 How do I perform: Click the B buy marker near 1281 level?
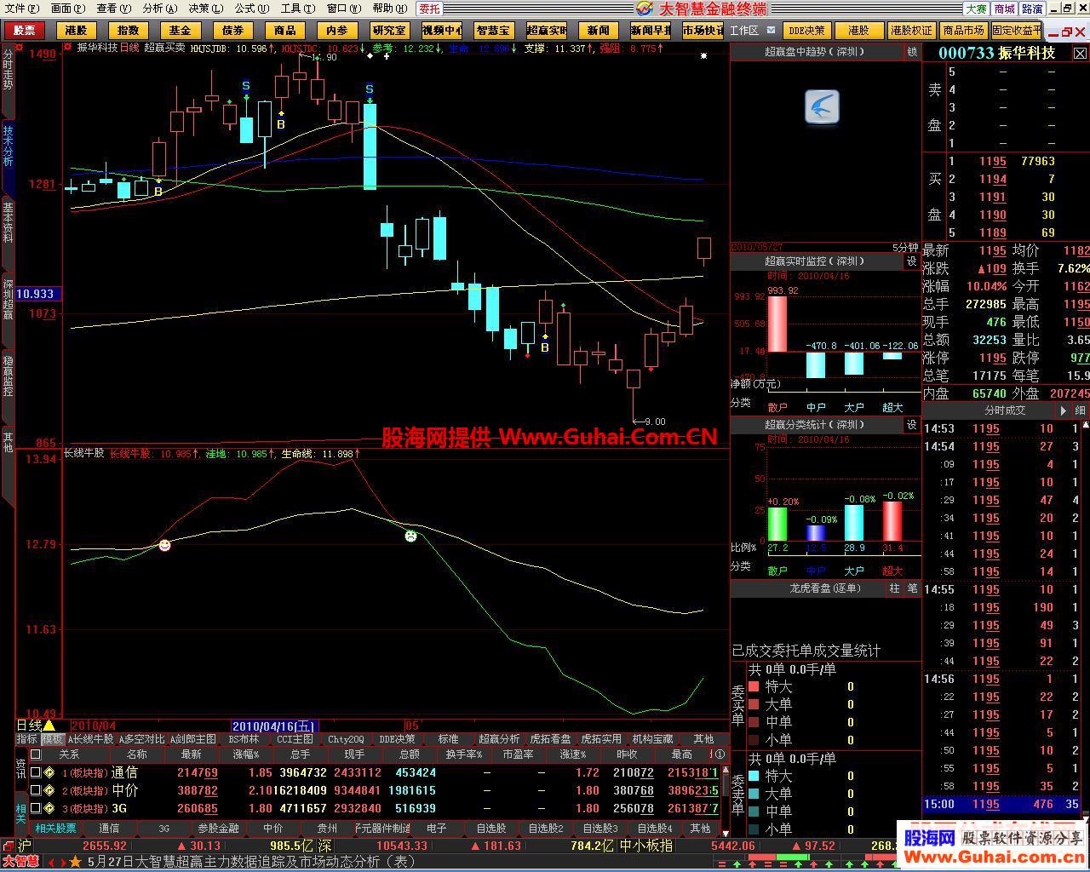[158, 192]
